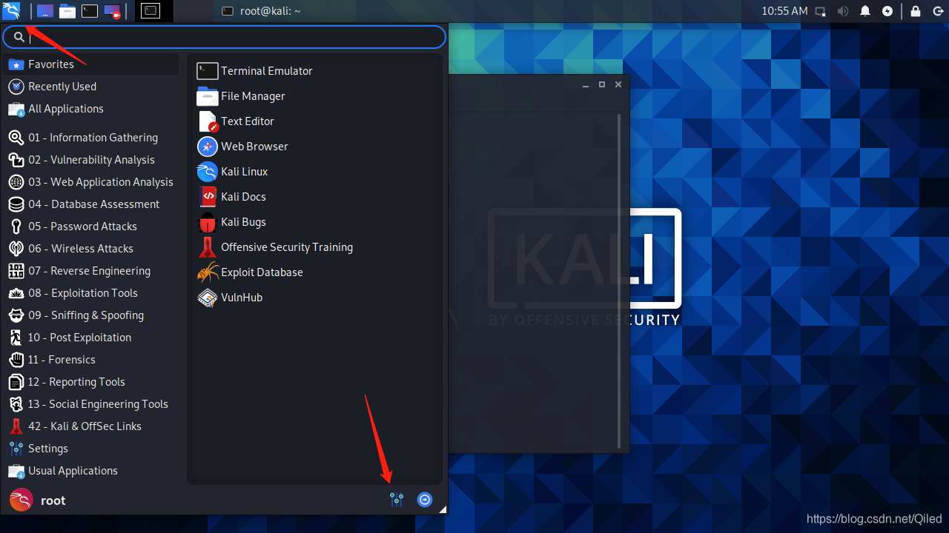Click the terminal window vertical scrollbar
The height and width of the screenshot is (533, 949).
coord(620,281)
